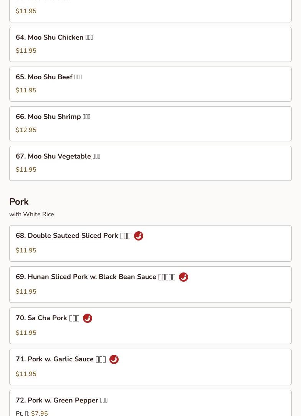Viewport: 301px width, 416px height.
Task: Click the $12.95 price of Moo Shu Shrimp
Action: pyautogui.click(x=26, y=130)
